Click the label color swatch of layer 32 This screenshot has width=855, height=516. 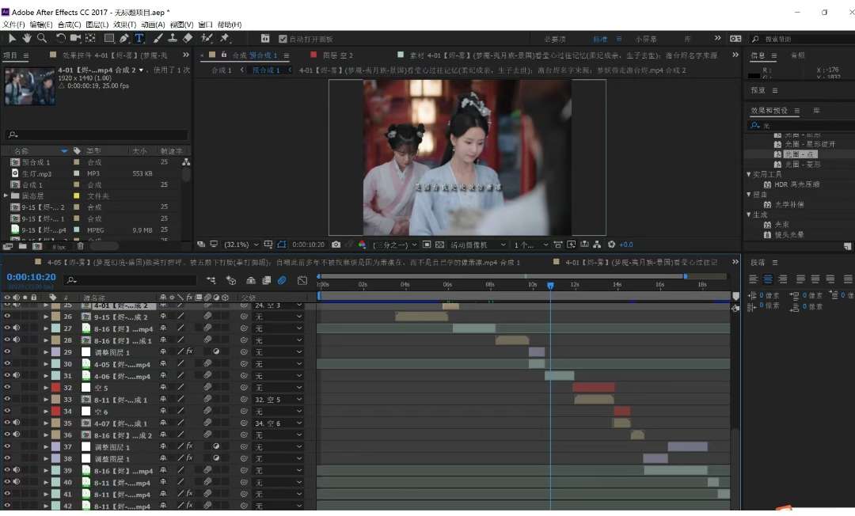coord(55,388)
